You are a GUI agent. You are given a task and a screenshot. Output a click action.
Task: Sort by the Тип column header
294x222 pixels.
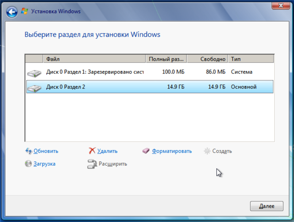coord(251,59)
